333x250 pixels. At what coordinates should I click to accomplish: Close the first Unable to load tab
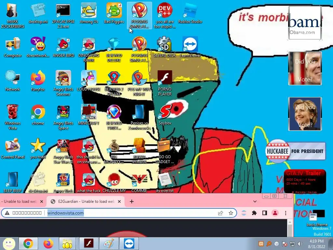point(42,201)
